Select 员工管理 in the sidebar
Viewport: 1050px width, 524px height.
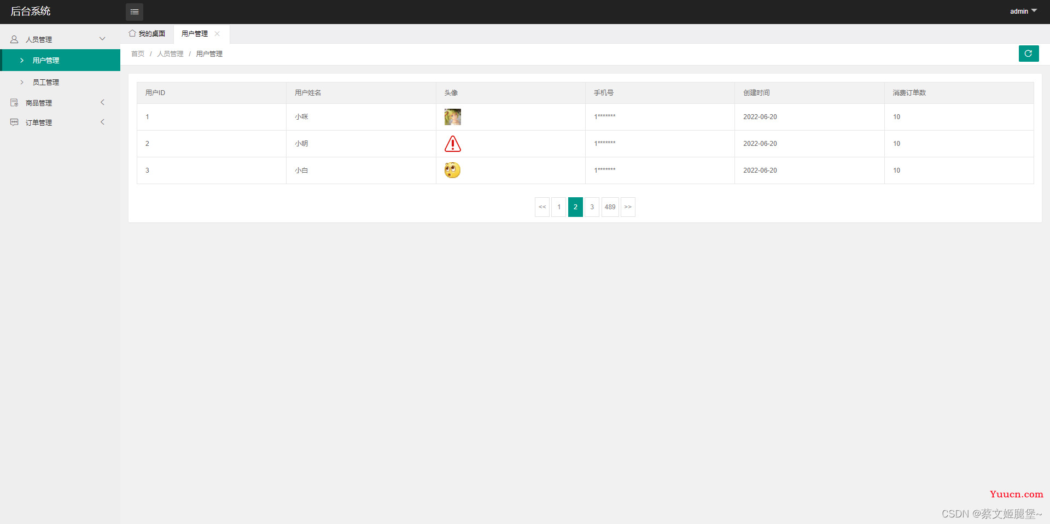tap(60, 82)
